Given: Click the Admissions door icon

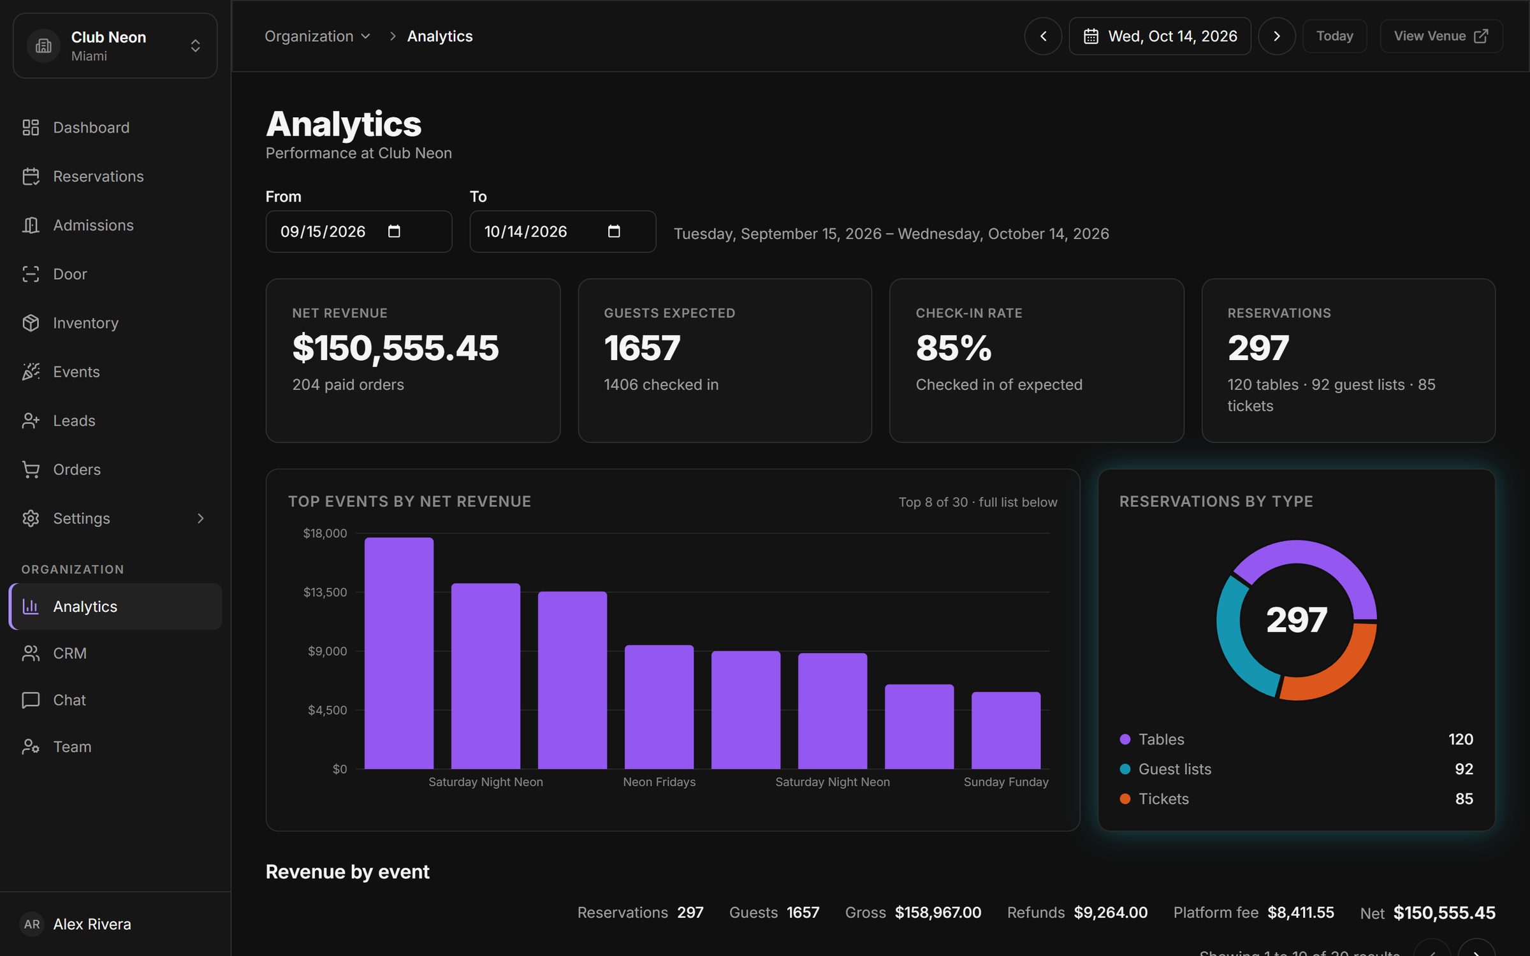Looking at the screenshot, I should (31, 225).
